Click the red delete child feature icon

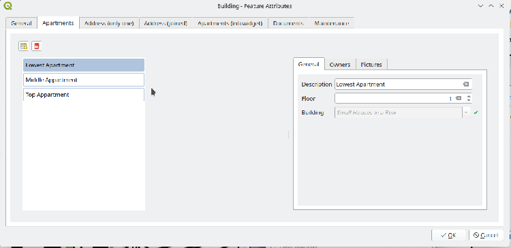pos(37,46)
